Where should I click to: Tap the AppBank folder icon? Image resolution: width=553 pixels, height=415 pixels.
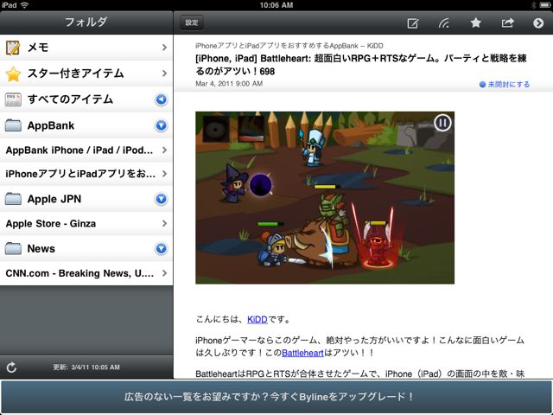[x=14, y=125]
